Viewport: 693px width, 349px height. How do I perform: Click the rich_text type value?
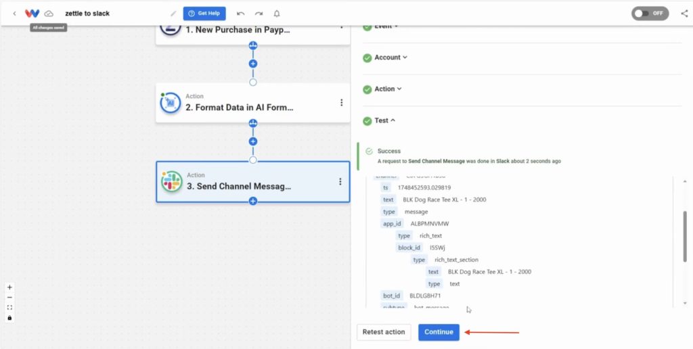coord(431,235)
